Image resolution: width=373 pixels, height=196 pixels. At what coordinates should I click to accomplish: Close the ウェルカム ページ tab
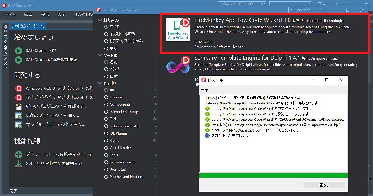[x=43, y=26]
